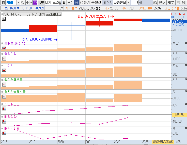Open the ticker history dropdown arrow

(18, 3)
